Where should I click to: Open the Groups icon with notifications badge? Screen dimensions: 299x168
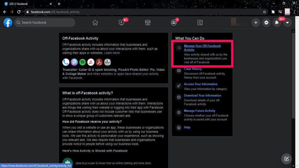coord(174,22)
